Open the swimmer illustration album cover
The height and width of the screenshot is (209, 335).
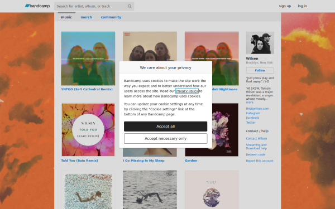(88, 190)
